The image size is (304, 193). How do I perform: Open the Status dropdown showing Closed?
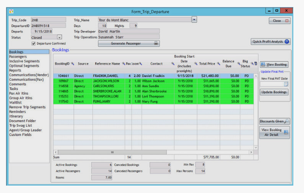click(x=59, y=37)
